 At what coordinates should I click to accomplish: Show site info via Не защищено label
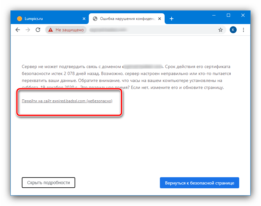point(70,30)
